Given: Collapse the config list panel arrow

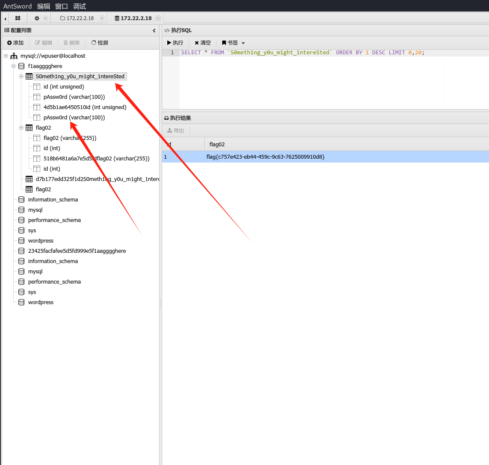Looking at the screenshot, I should pyautogui.click(x=154, y=30).
